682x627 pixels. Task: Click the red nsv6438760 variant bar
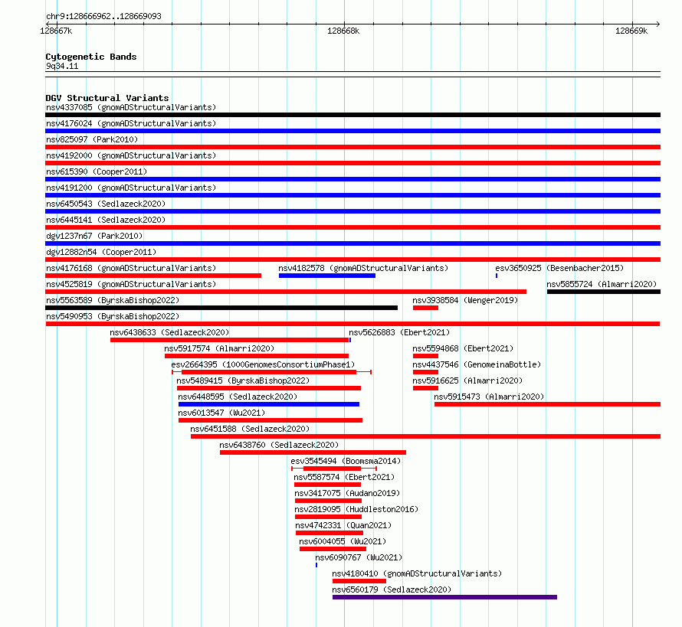tap(313, 452)
